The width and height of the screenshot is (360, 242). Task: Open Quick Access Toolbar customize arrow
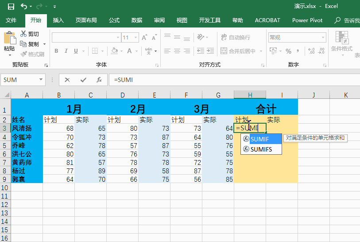click(54, 7)
